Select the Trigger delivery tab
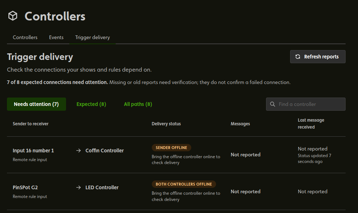Viewport: 358px width, 213px height. point(92,37)
